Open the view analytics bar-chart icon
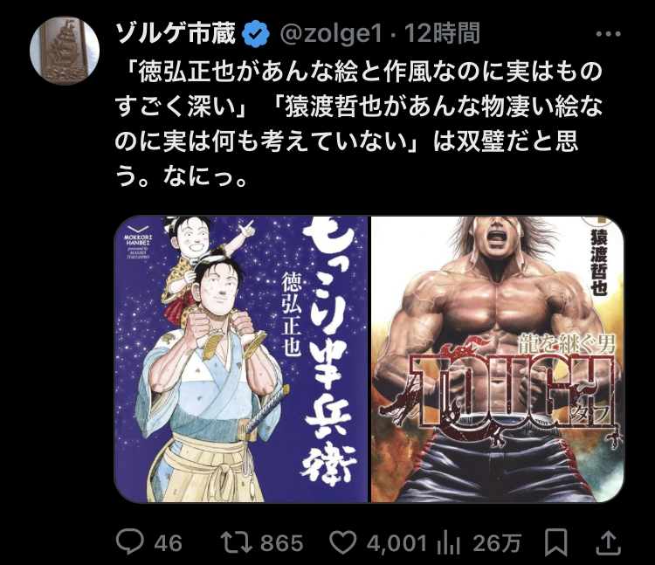Viewport: 655px width, 565px height. coord(448,542)
